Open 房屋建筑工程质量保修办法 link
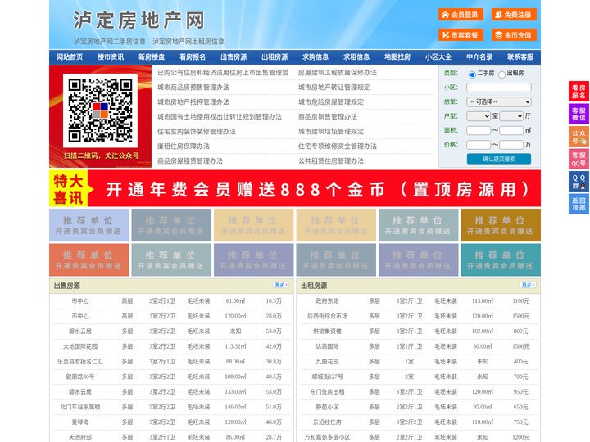This screenshot has height=442, width=590. [337, 73]
